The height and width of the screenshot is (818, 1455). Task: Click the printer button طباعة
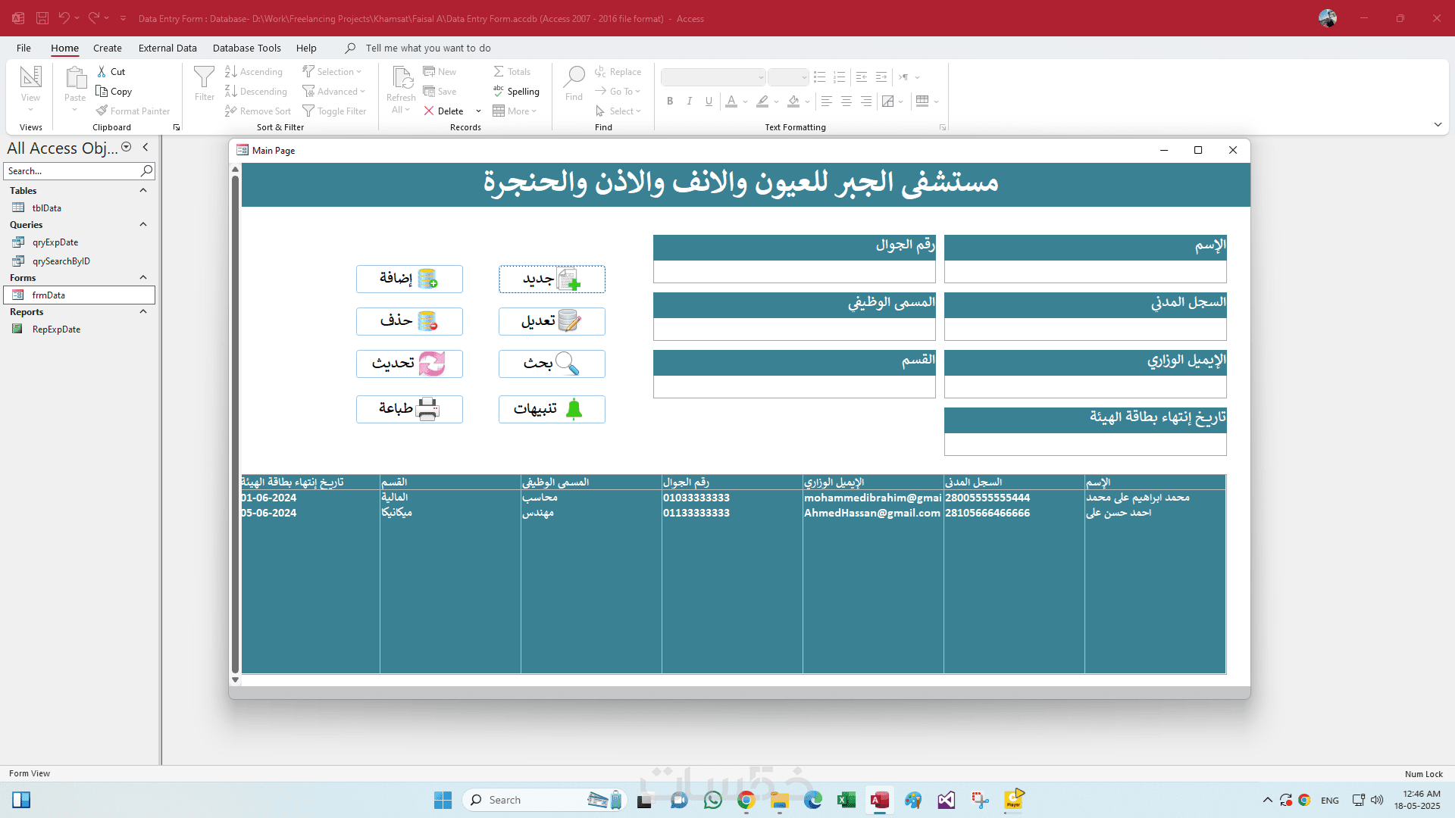pyautogui.click(x=409, y=409)
